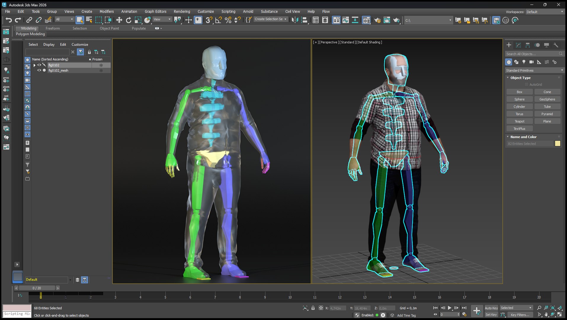
Task: Open the Rendered Frame Window
Action: (387, 20)
